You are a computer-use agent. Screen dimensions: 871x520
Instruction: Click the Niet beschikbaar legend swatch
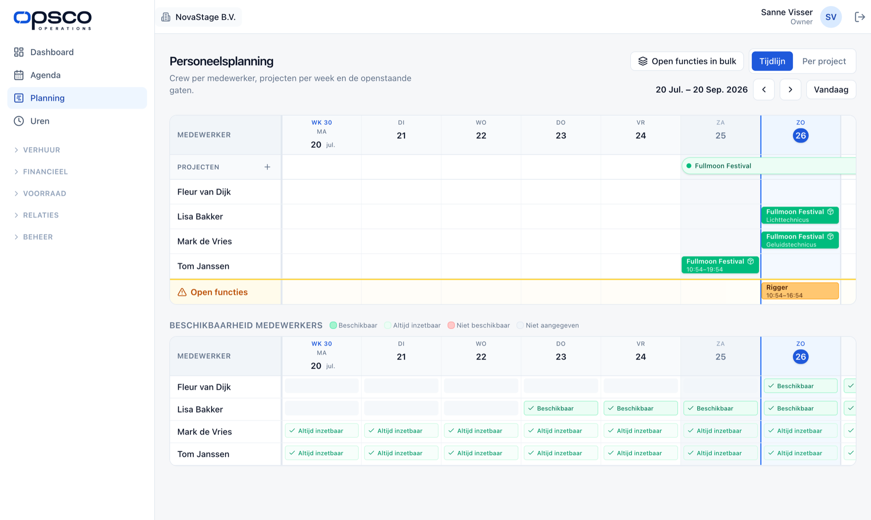click(451, 325)
